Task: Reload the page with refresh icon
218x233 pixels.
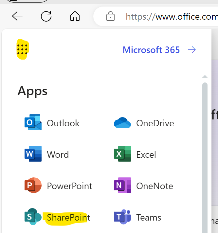Action: click(x=46, y=16)
